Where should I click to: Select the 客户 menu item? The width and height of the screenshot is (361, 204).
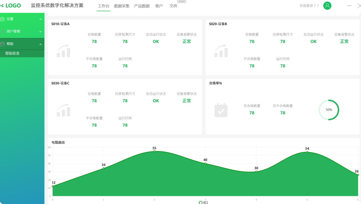[x=159, y=6]
